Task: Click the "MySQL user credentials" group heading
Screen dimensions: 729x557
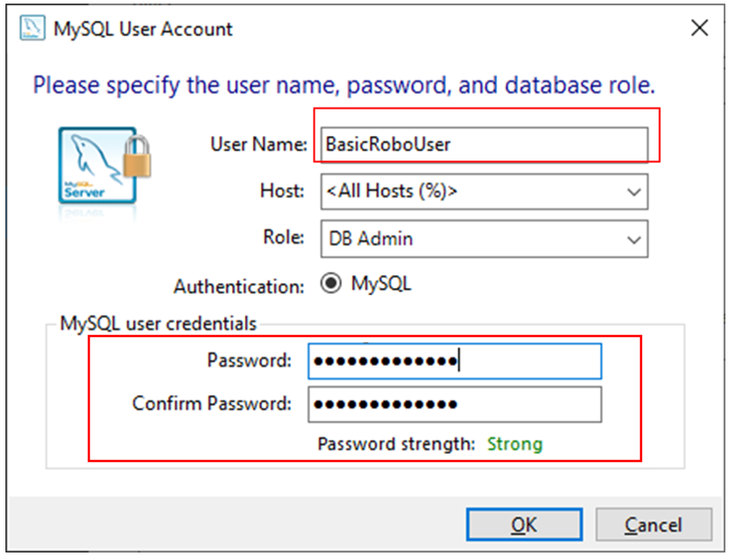Action: 159,323
